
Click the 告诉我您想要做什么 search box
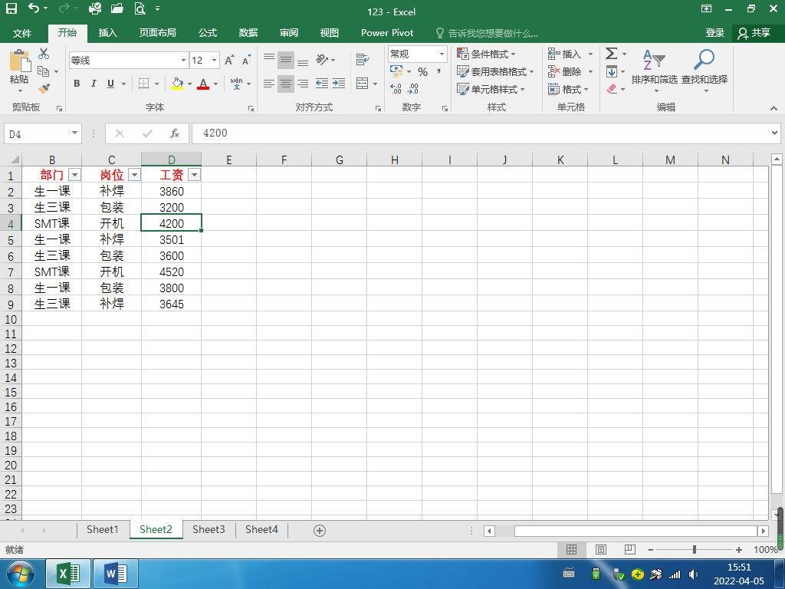pos(487,33)
